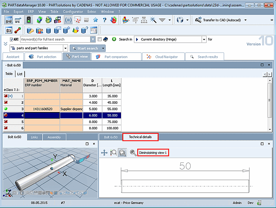Open the keyword full text search dropdown

point(93,39)
